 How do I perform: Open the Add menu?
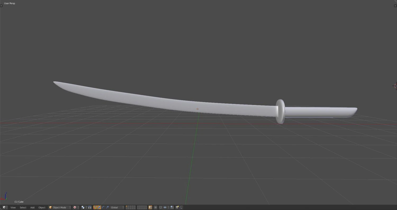[x=32, y=208]
